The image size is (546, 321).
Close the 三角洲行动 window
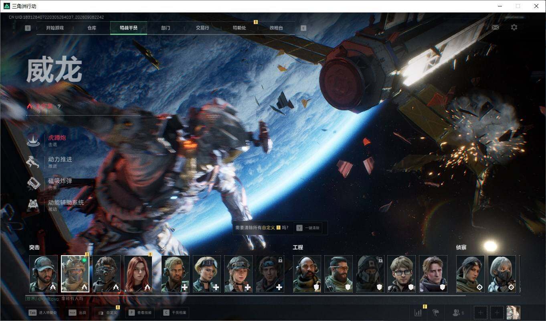click(536, 6)
